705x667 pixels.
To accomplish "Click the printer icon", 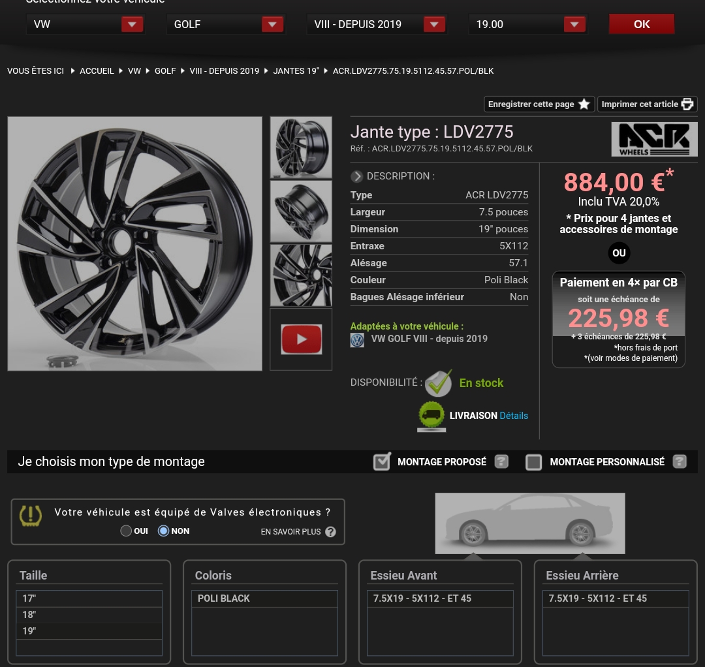I will tap(687, 104).
